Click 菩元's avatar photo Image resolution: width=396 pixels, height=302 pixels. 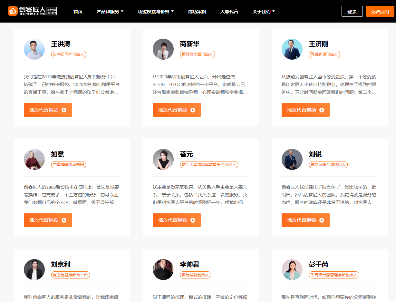163,160
